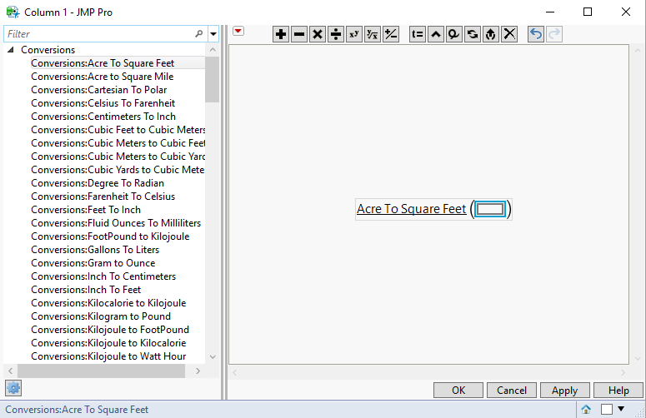Select Conversions:Centimeters To Inch
Image resolution: width=646 pixels, height=418 pixels.
pos(103,117)
